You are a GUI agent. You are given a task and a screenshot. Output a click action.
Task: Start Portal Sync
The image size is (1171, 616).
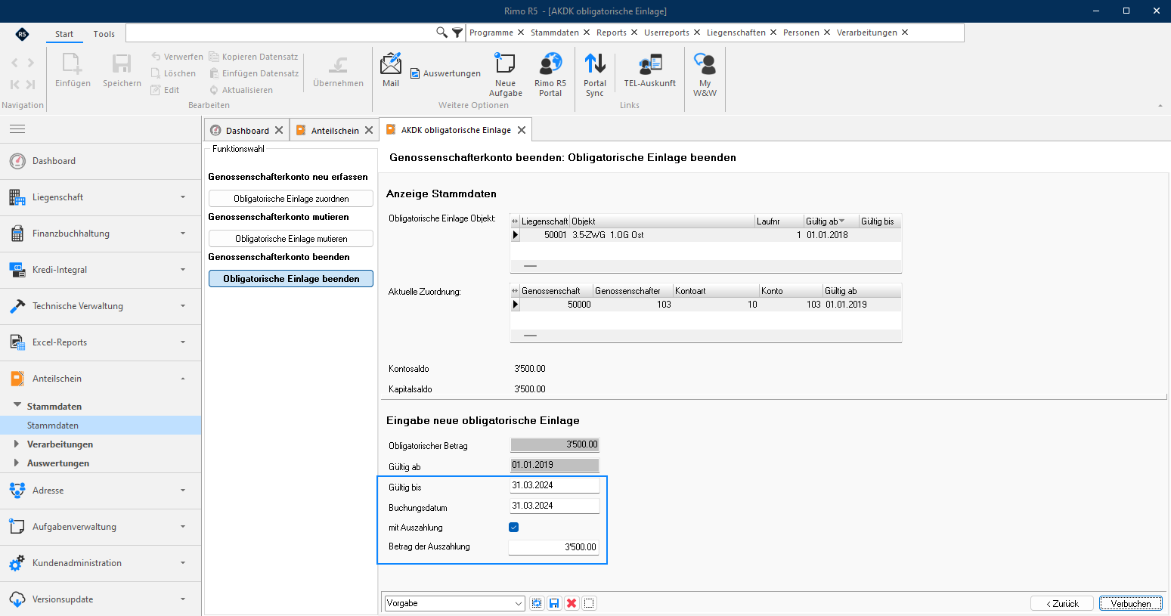tap(595, 74)
